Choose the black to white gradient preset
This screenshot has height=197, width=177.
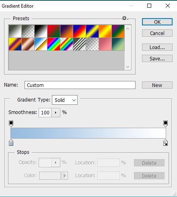click(x=41, y=31)
